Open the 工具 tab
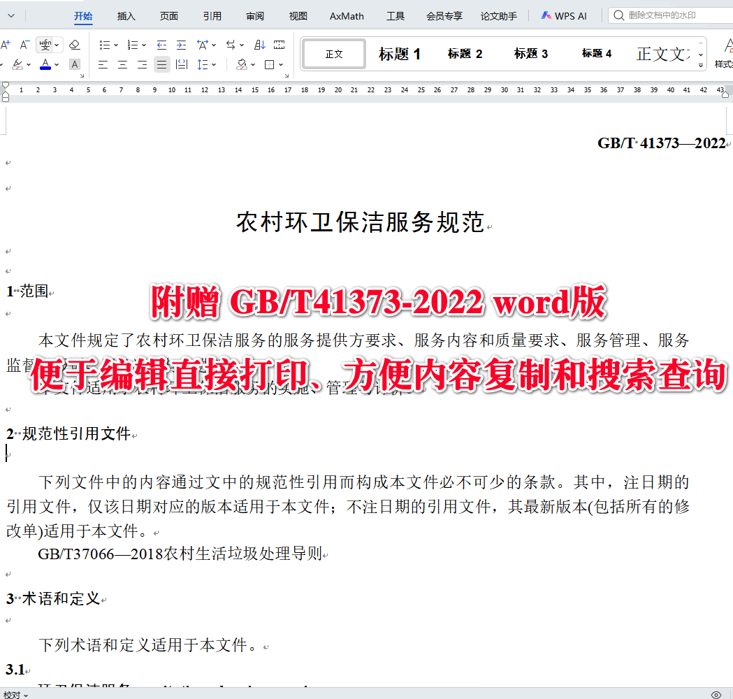The width and height of the screenshot is (733, 699). (x=395, y=16)
